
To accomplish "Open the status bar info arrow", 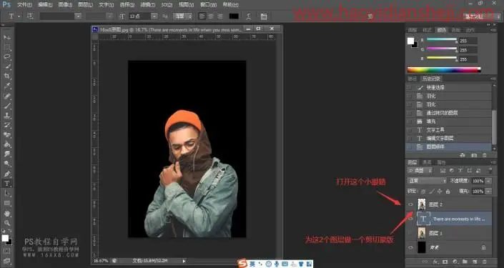I will 184,261.
